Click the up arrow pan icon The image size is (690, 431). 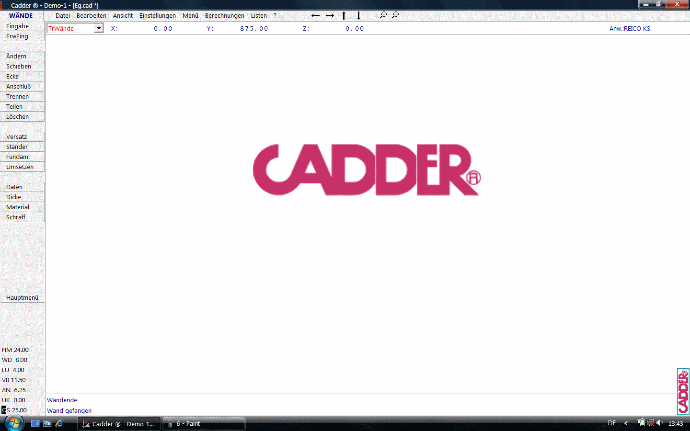click(344, 16)
